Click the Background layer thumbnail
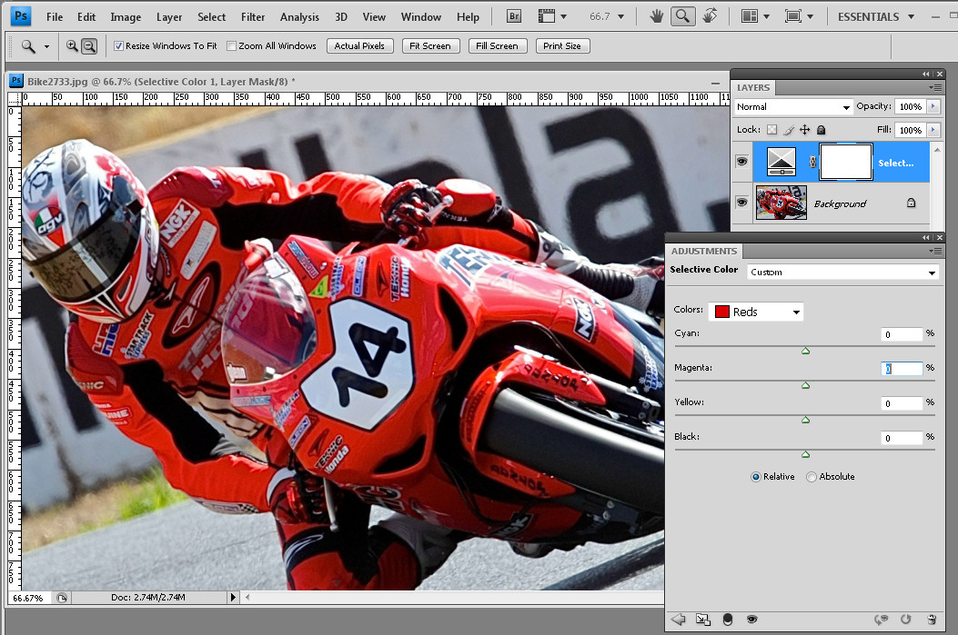 pyautogui.click(x=782, y=203)
